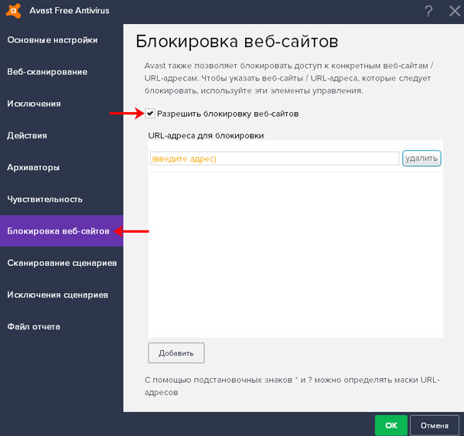
Task: Go to Исключения settings
Action: click(x=34, y=104)
